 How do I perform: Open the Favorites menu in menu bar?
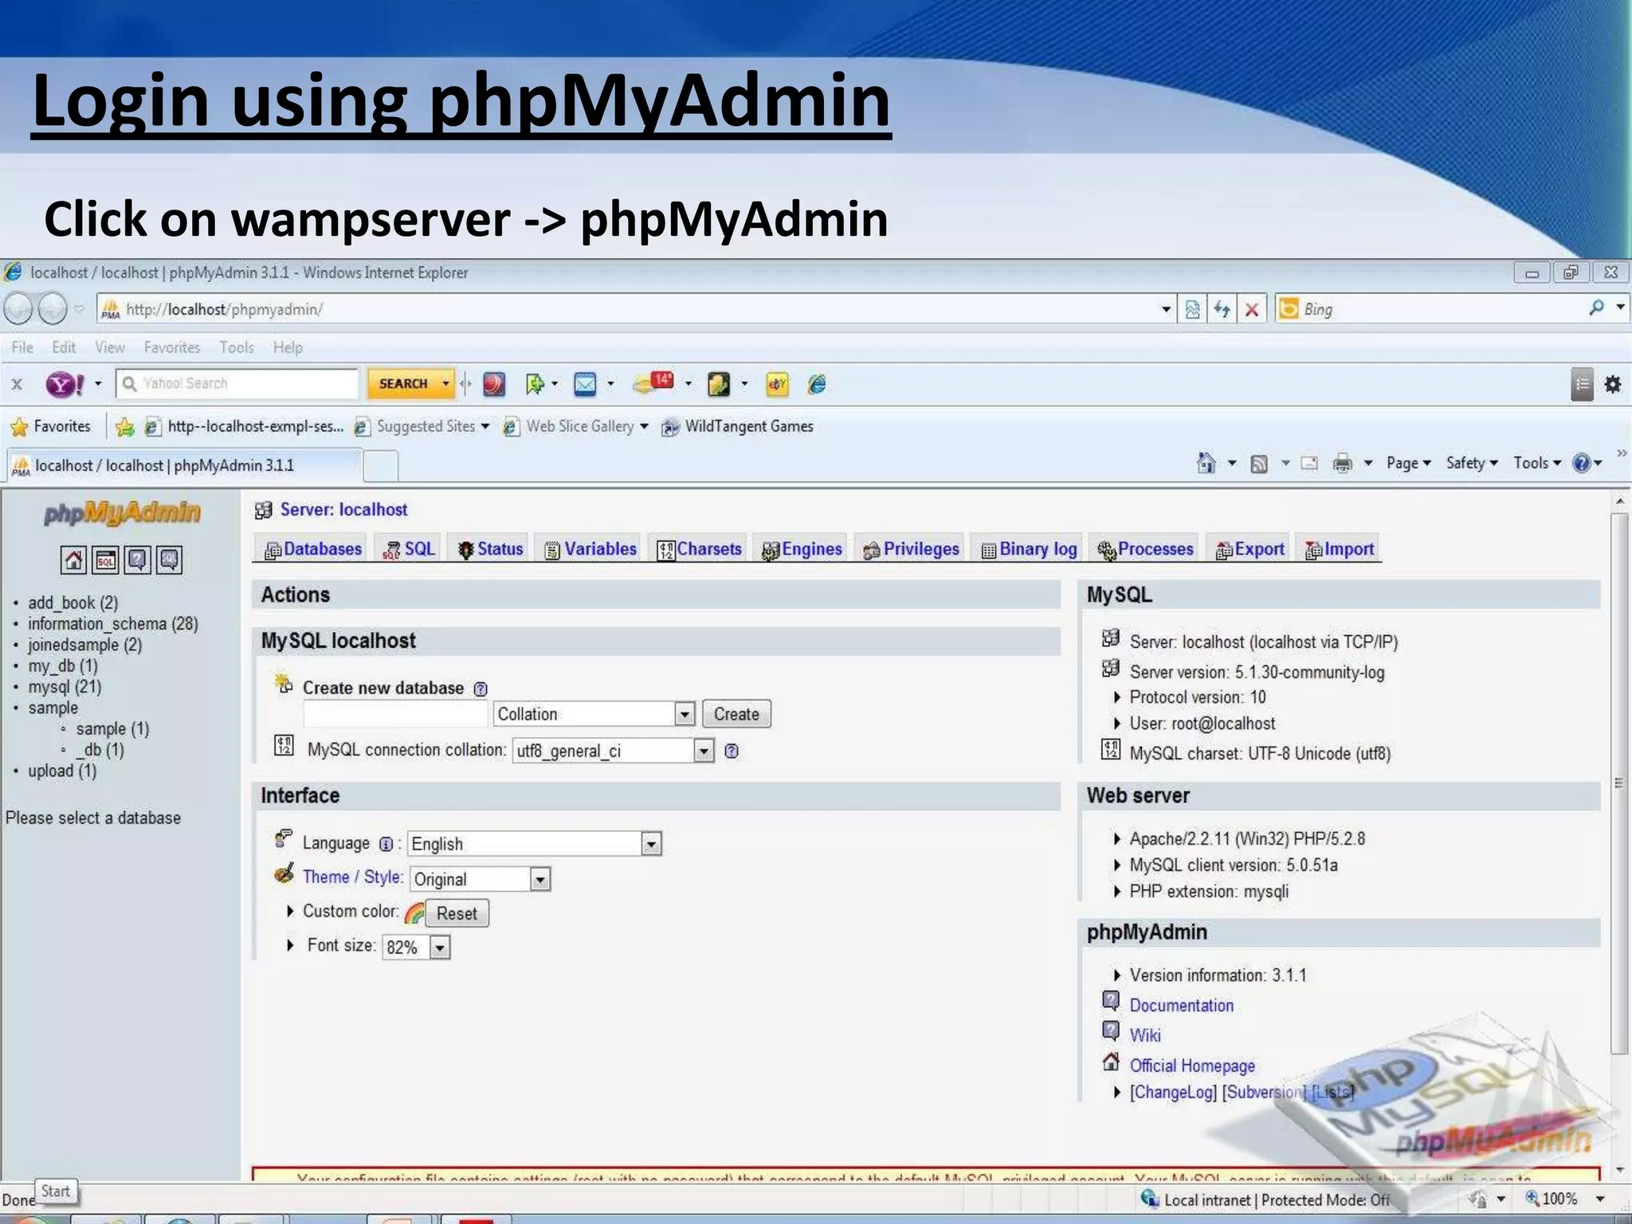(x=172, y=347)
